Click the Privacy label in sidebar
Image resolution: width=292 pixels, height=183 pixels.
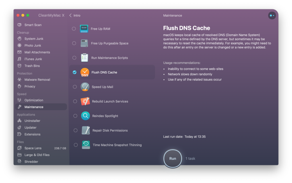tap(30, 87)
